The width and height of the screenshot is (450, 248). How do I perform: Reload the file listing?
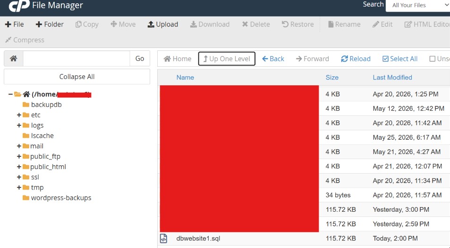tap(356, 59)
